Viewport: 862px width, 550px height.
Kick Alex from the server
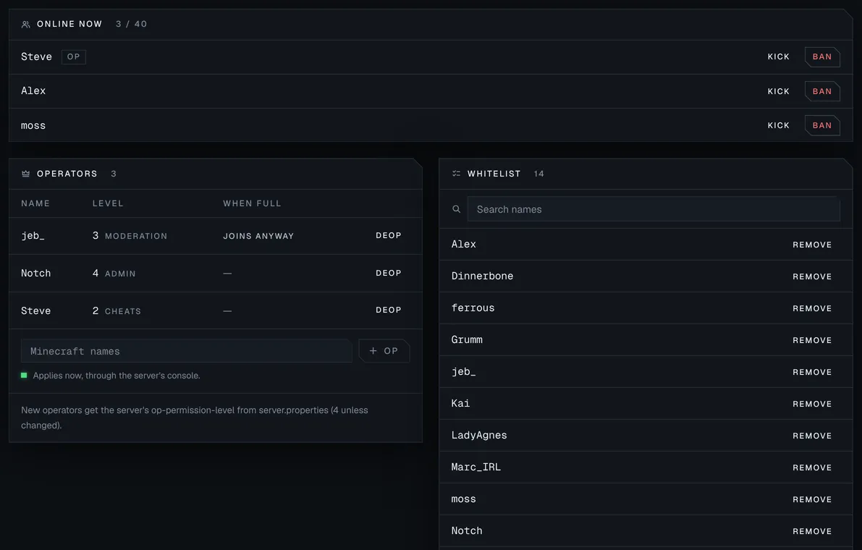click(x=779, y=91)
